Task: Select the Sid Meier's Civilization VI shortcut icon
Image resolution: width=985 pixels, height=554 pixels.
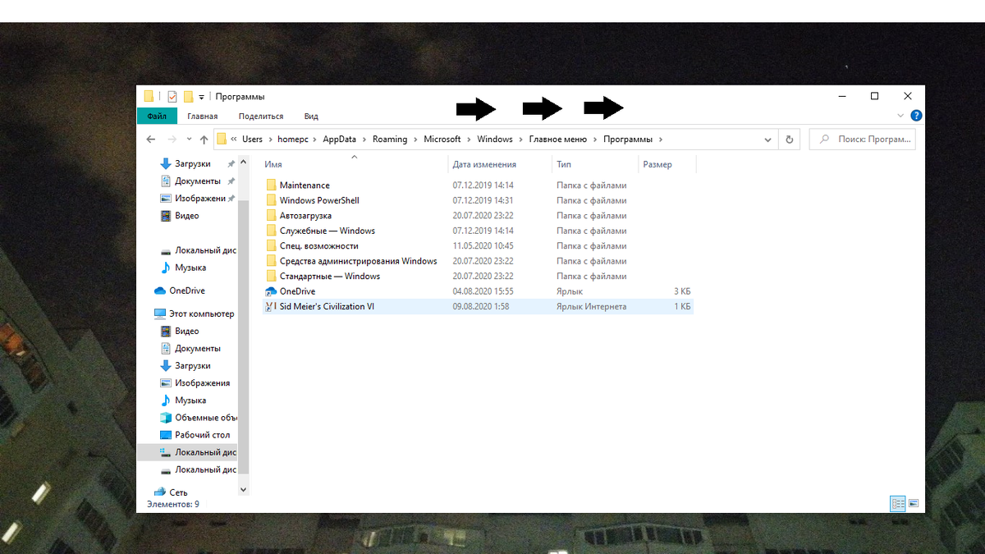Action: point(272,307)
